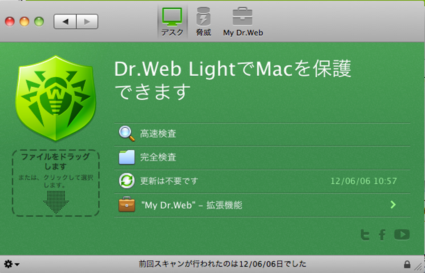Select 更新は不要です update row
This screenshot has height=273, width=425.
click(262, 181)
